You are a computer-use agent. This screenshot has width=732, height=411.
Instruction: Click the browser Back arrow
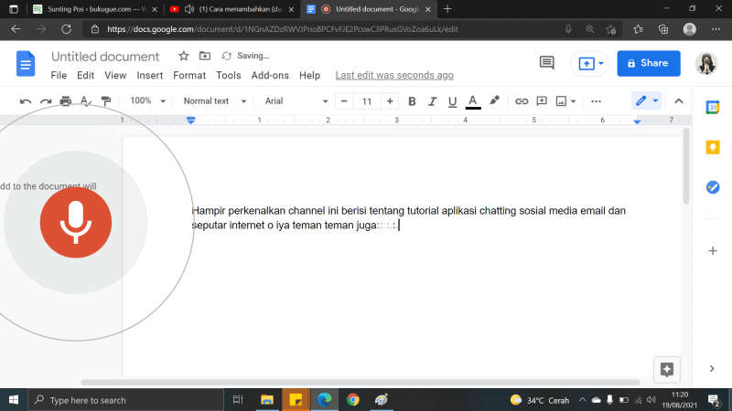click(16, 29)
